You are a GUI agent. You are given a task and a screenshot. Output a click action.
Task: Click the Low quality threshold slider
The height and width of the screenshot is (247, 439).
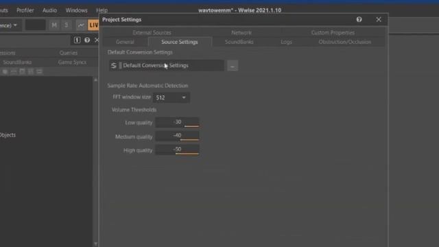coord(177,122)
